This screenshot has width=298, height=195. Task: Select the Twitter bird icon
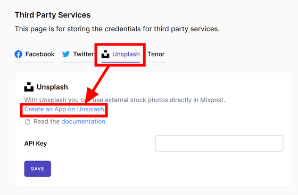pos(66,54)
